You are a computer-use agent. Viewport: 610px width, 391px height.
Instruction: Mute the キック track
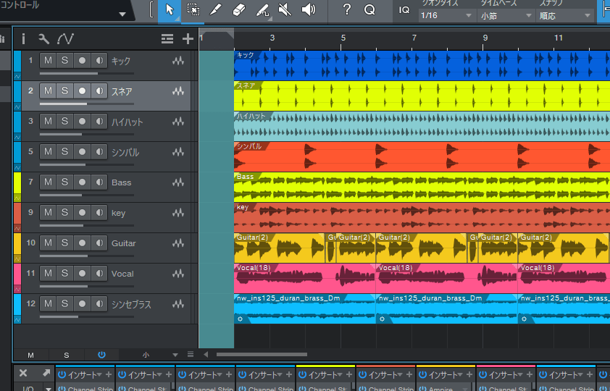tap(48, 61)
